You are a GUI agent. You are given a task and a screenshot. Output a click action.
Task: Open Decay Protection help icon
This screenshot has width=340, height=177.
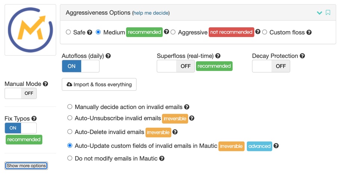click(x=302, y=56)
